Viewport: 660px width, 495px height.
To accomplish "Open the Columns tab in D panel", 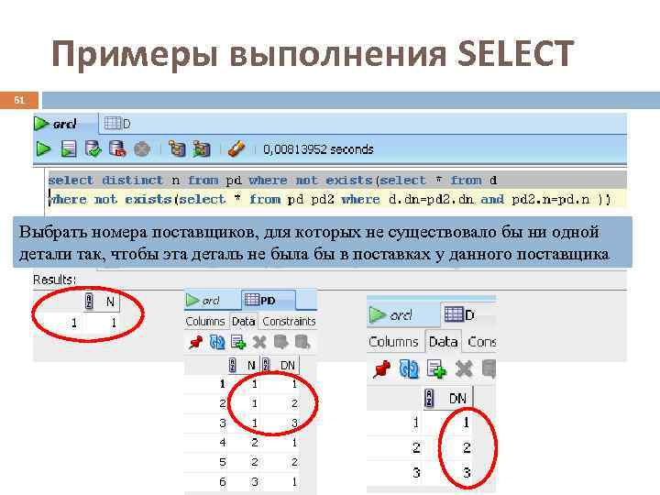I will [x=393, y=342].
